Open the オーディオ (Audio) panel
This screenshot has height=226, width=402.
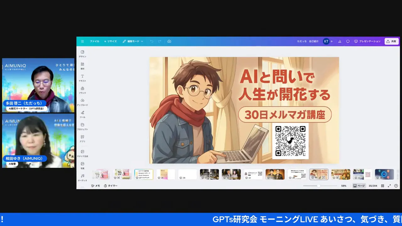coord(82,177)
